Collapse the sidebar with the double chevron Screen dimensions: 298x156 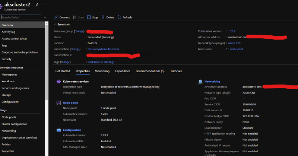pyautogui.click(x=45, y=17)
